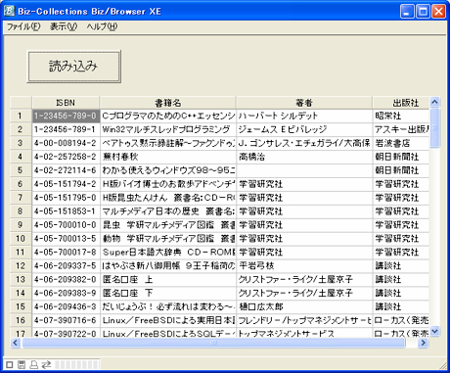Screen dimensions: 450x373
Task: Click title cell starting わかる使えるウィンドウズ98
Action: (168, 170)
